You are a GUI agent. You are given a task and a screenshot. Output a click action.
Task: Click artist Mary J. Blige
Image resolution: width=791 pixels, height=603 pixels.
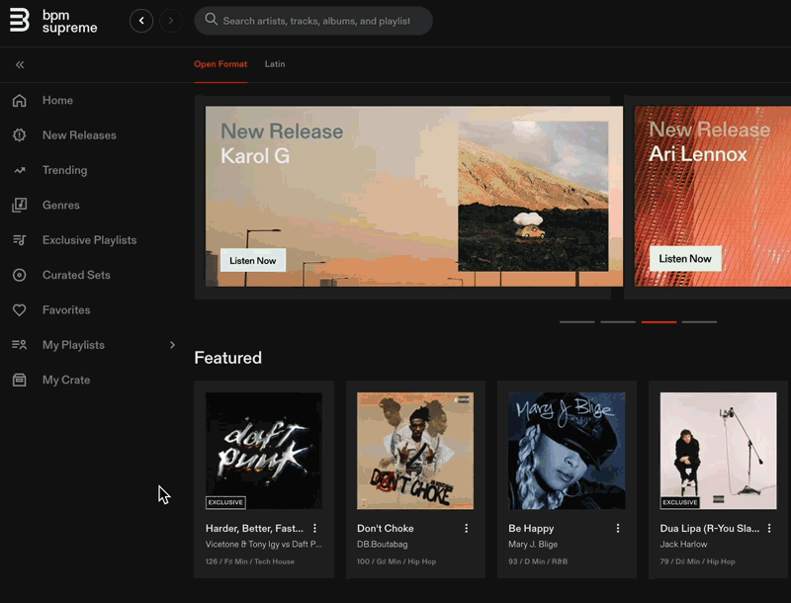click(533, 545)
